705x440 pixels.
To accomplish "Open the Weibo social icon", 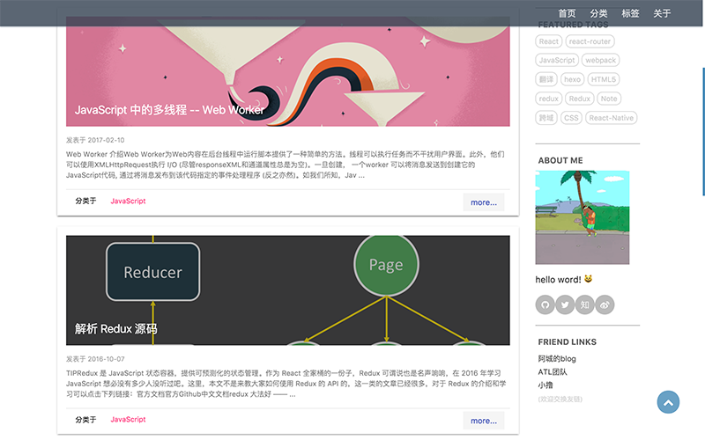I will click(x=605, y=304).
